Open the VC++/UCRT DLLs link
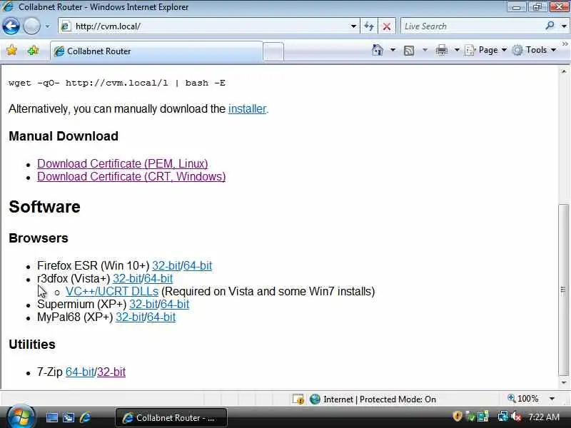 [x=112, y=291]
